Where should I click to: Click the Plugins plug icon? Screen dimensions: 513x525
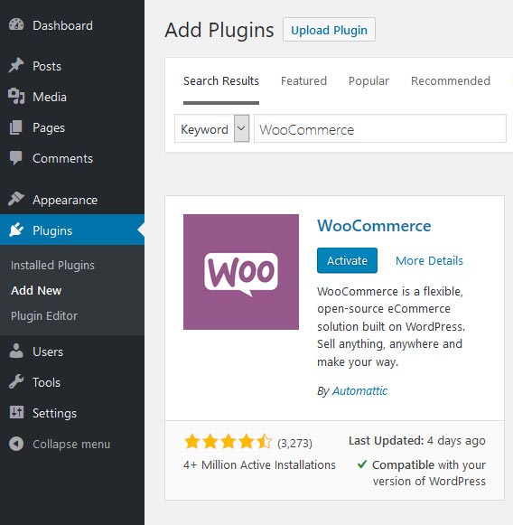tap(16, 230)
